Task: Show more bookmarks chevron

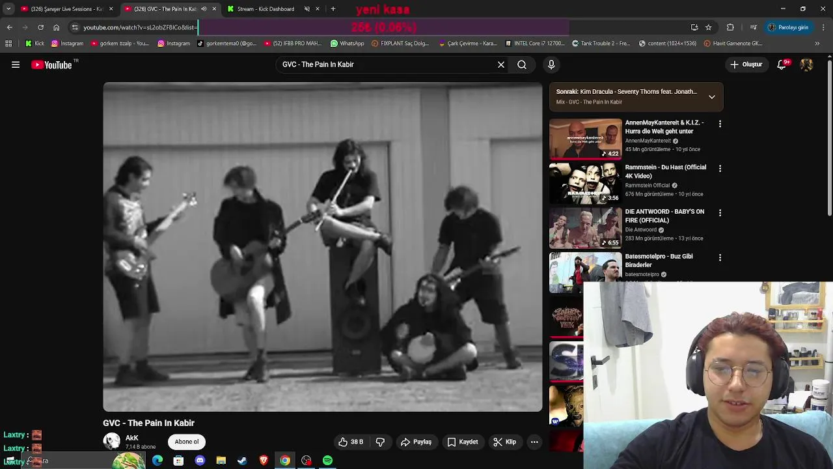Action: click(817, 44)
